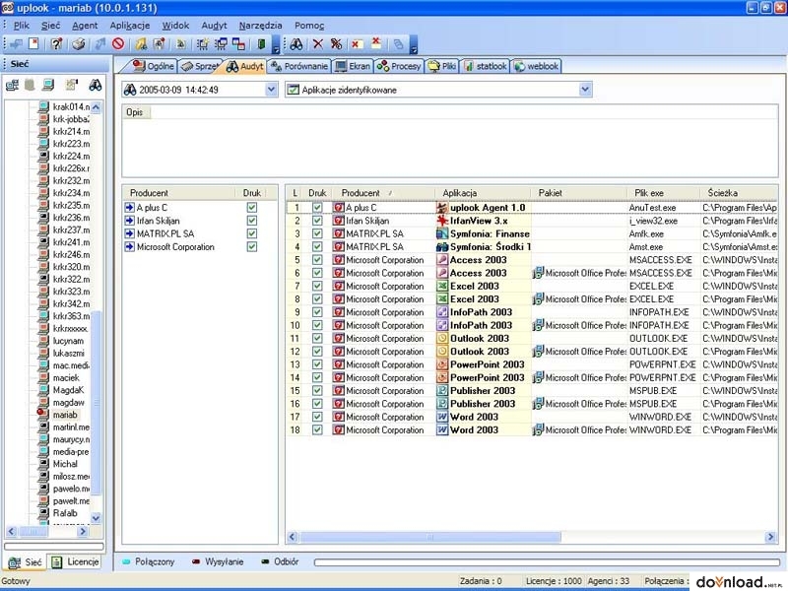Click table horizontal scroll left arrow
The image size is (788, 591).
[x=293, y=537]
